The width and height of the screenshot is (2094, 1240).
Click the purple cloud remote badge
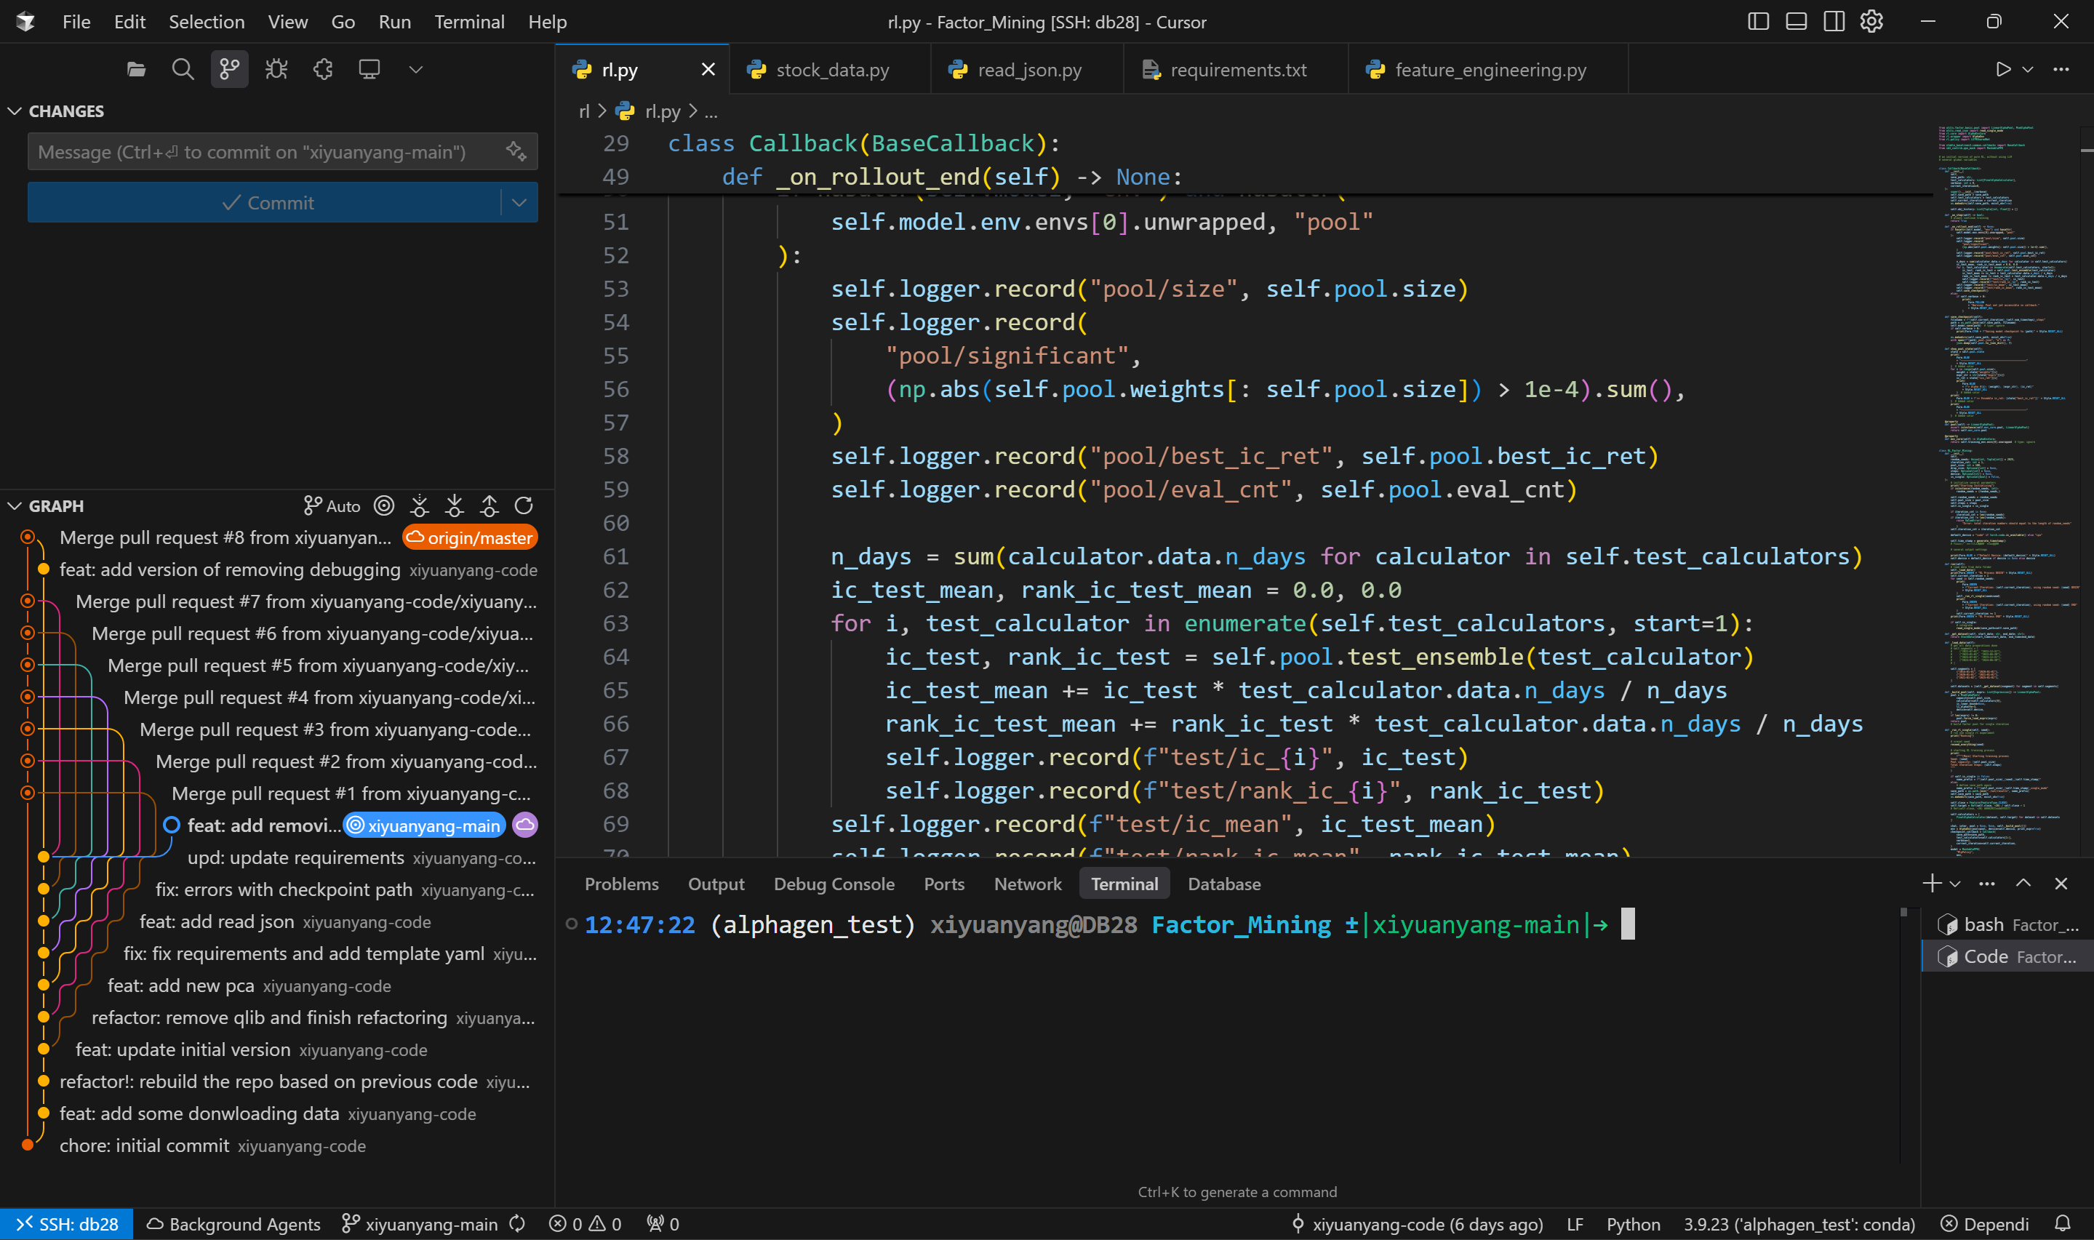[524, 825]
